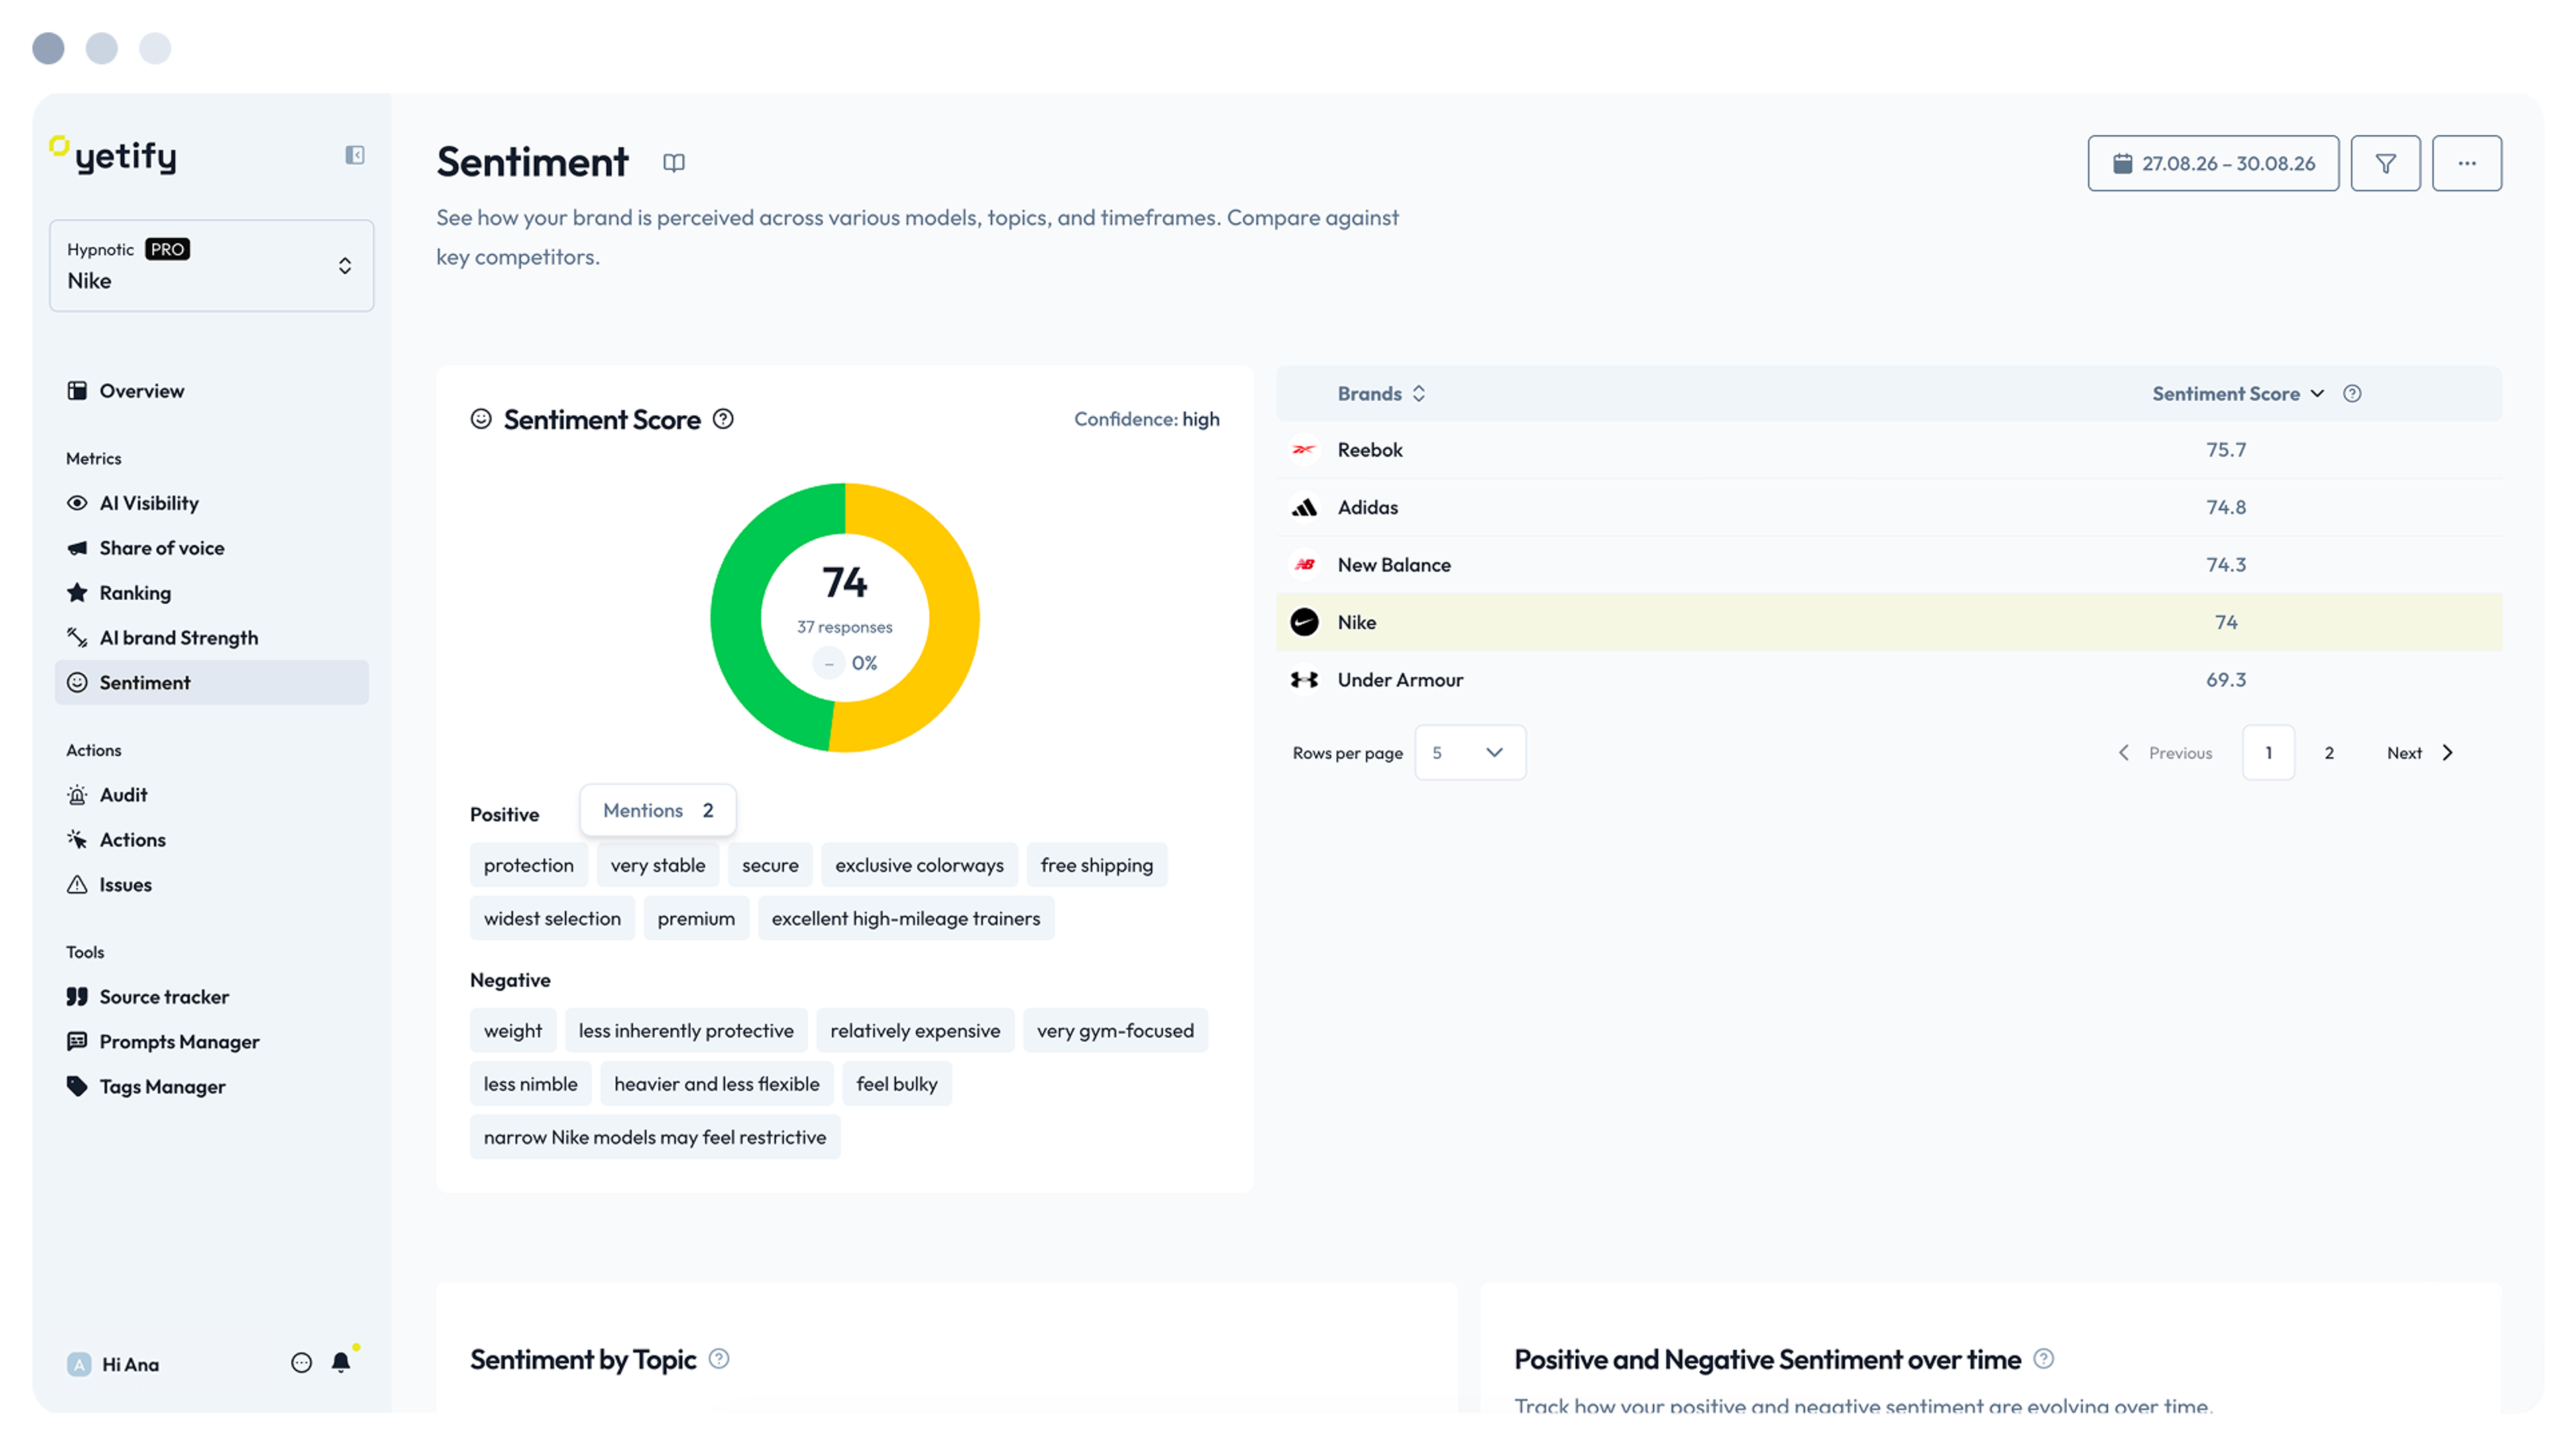Open the Audit action page

[x=211, y=795]
